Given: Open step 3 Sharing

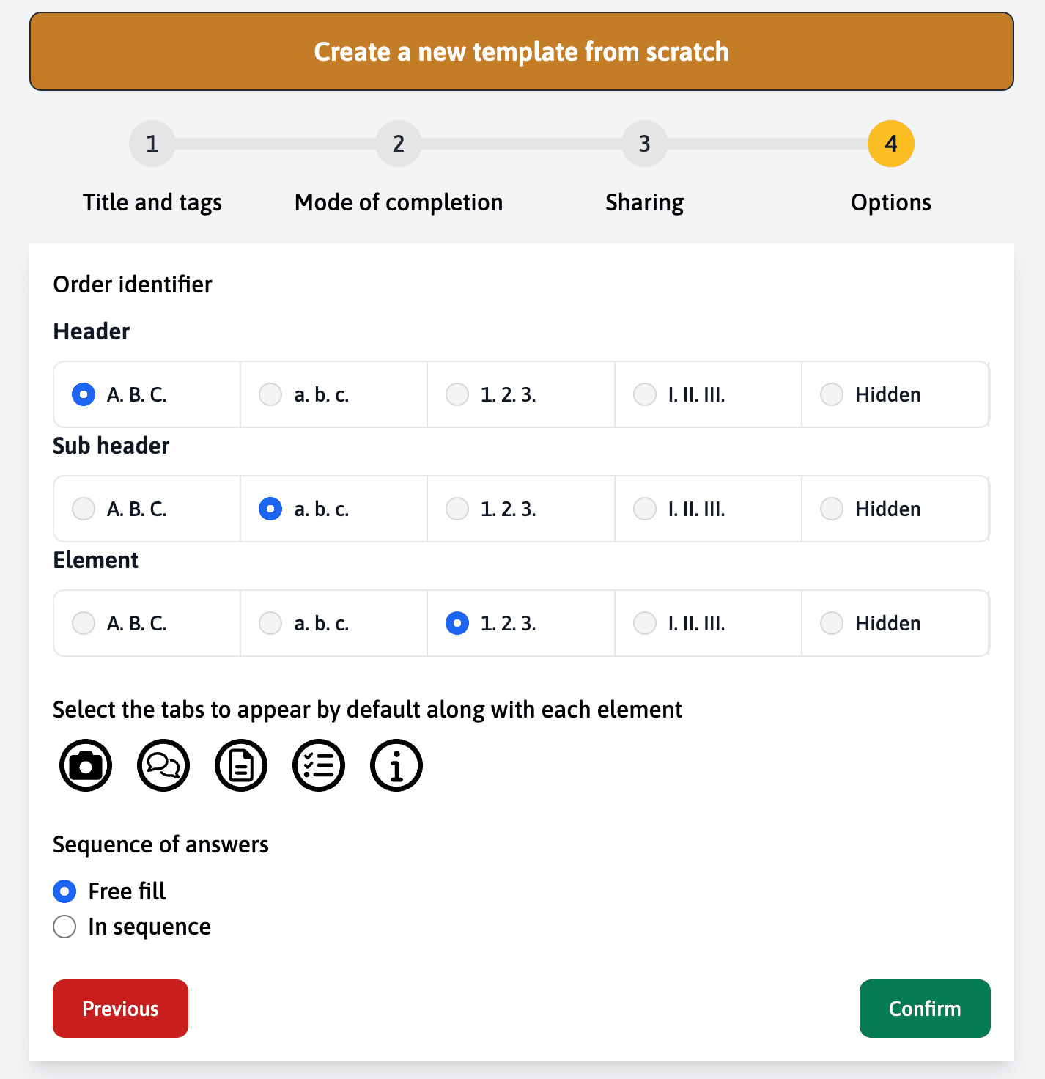Looking at the screenshot, I should pyautogui.click(x=645, y=144).
